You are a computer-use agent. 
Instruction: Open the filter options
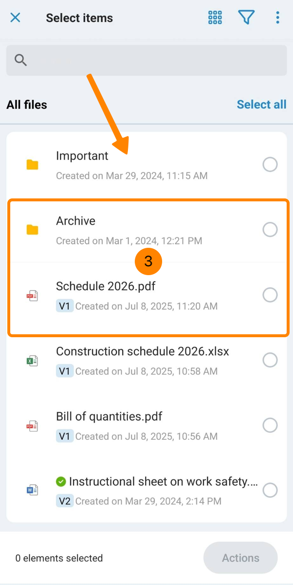pos(246,18)
